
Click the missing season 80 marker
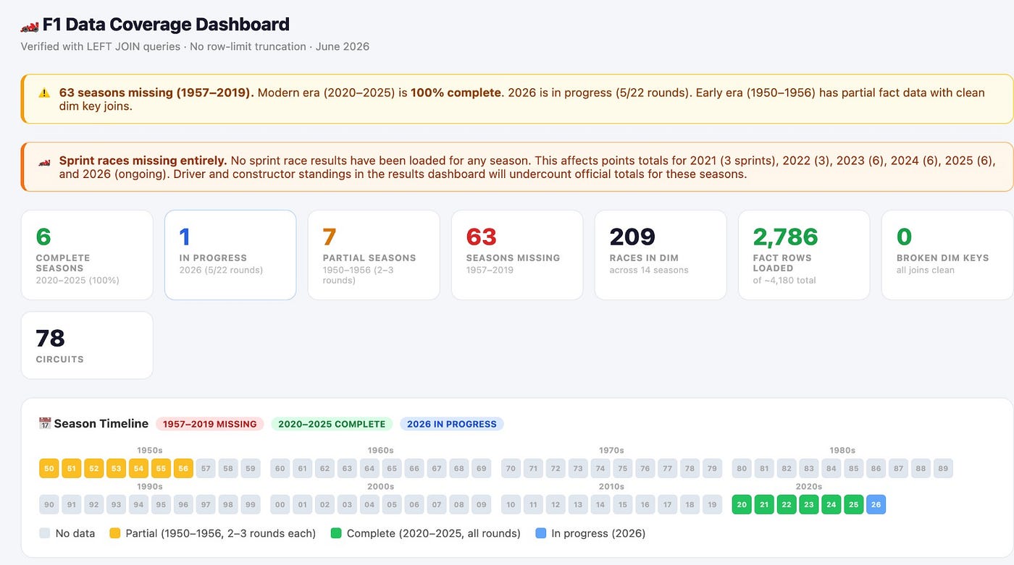click(742, 468)
